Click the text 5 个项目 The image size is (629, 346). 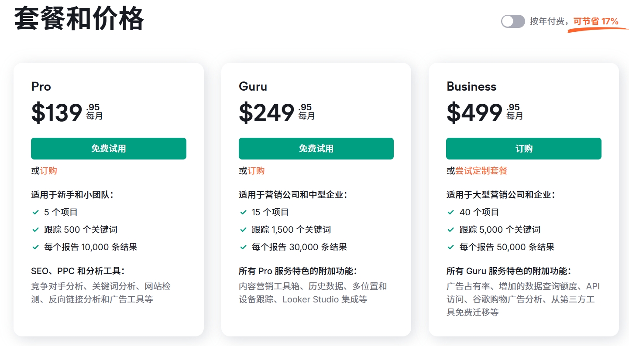[61, 212]
